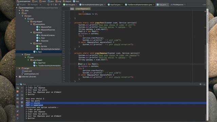Click the exit arrow icon in Run panel
Image resolution: width=217 pixels, height=122 pixels.
18,102
